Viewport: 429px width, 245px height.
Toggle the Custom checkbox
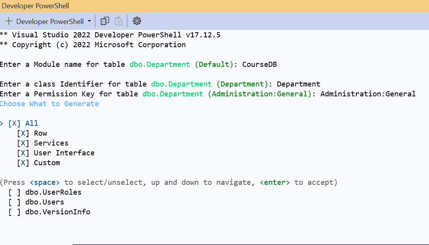(x=22, y=162)
